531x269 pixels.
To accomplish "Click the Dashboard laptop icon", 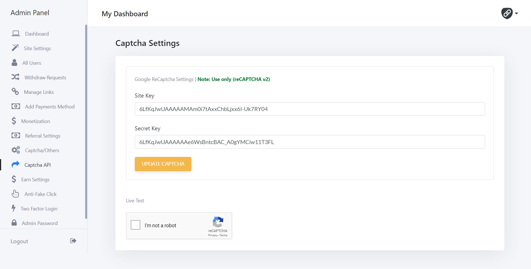I will pos(16,34).
